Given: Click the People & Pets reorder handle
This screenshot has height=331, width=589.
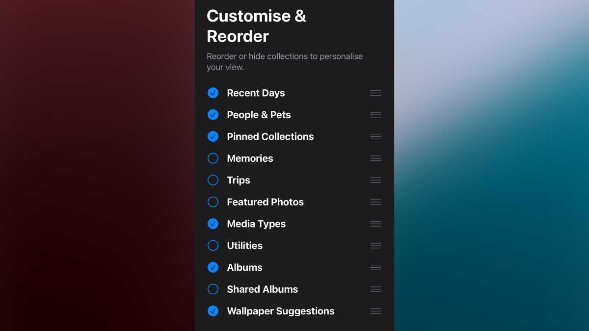Looking at the screenshot, I should pyautogui.click(x=375, y=115).
